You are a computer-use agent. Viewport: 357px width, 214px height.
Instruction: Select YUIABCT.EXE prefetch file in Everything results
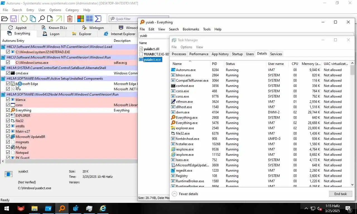pos(154,54)
